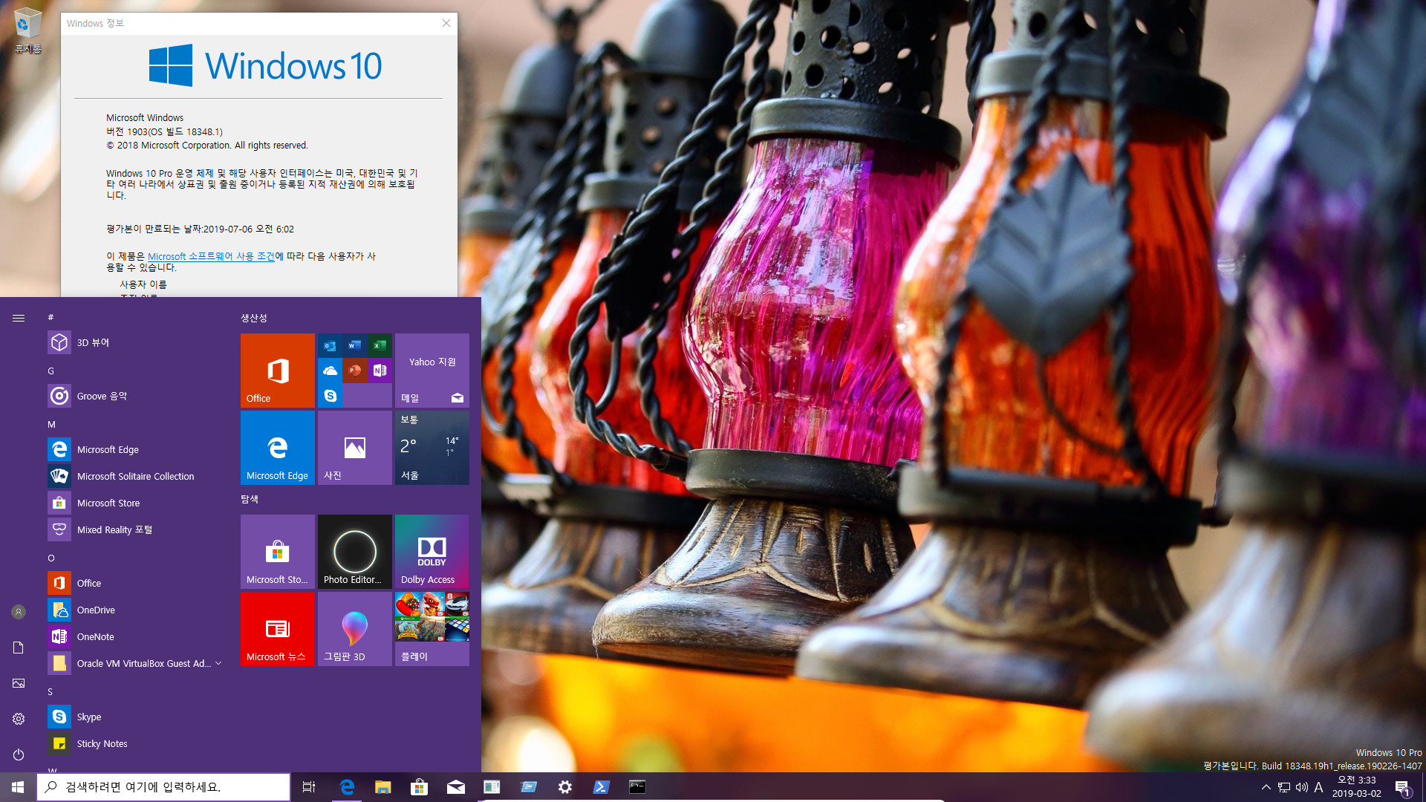The height and width of the screenshot is (802, 1426).
Task: Open Office in the app list
Action: [134, 583]
